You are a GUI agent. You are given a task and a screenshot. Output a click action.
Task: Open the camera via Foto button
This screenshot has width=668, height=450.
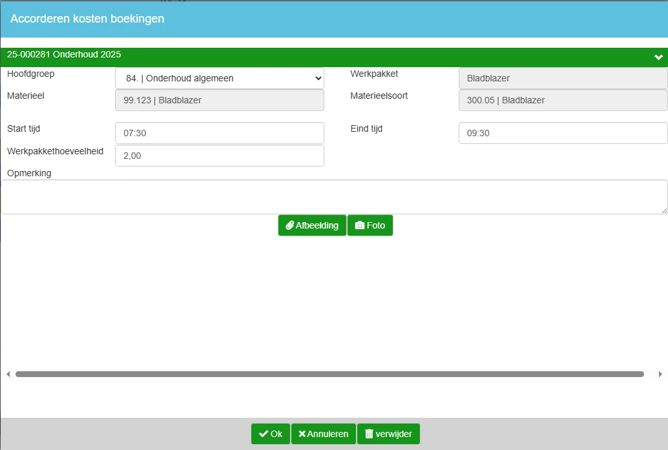point(370,225)
